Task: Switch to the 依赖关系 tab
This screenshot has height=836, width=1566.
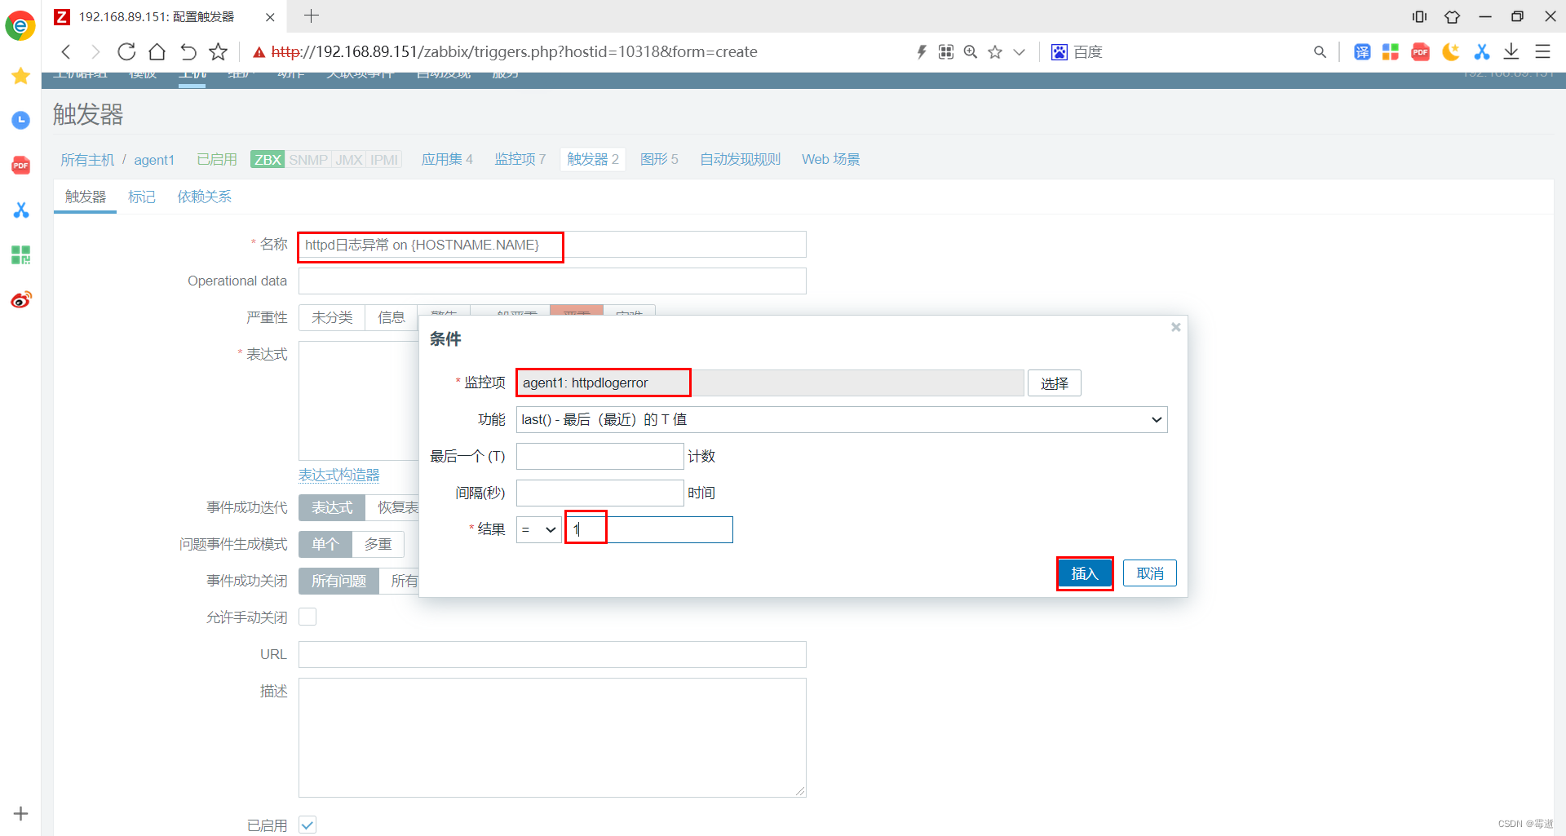Action: [205, 197]
